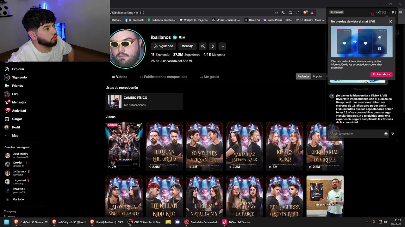Open the LIVE section in the sidebar
Viewport: 405px width, 227px height.
(x=11, y=94)
